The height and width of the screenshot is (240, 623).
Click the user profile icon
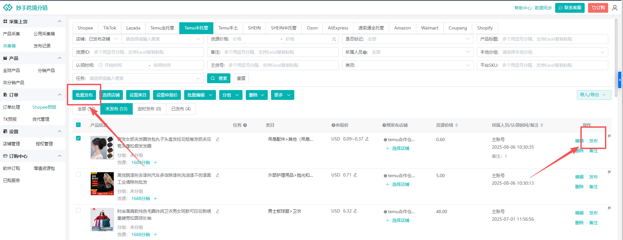click(615, 8)
